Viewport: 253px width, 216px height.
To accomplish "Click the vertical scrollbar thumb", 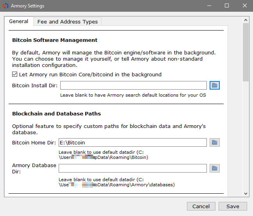I will click(246, 52).
